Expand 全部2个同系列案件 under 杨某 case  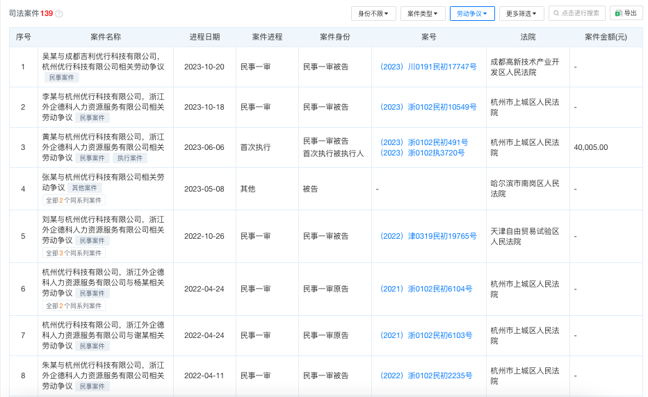coord(74,306)
